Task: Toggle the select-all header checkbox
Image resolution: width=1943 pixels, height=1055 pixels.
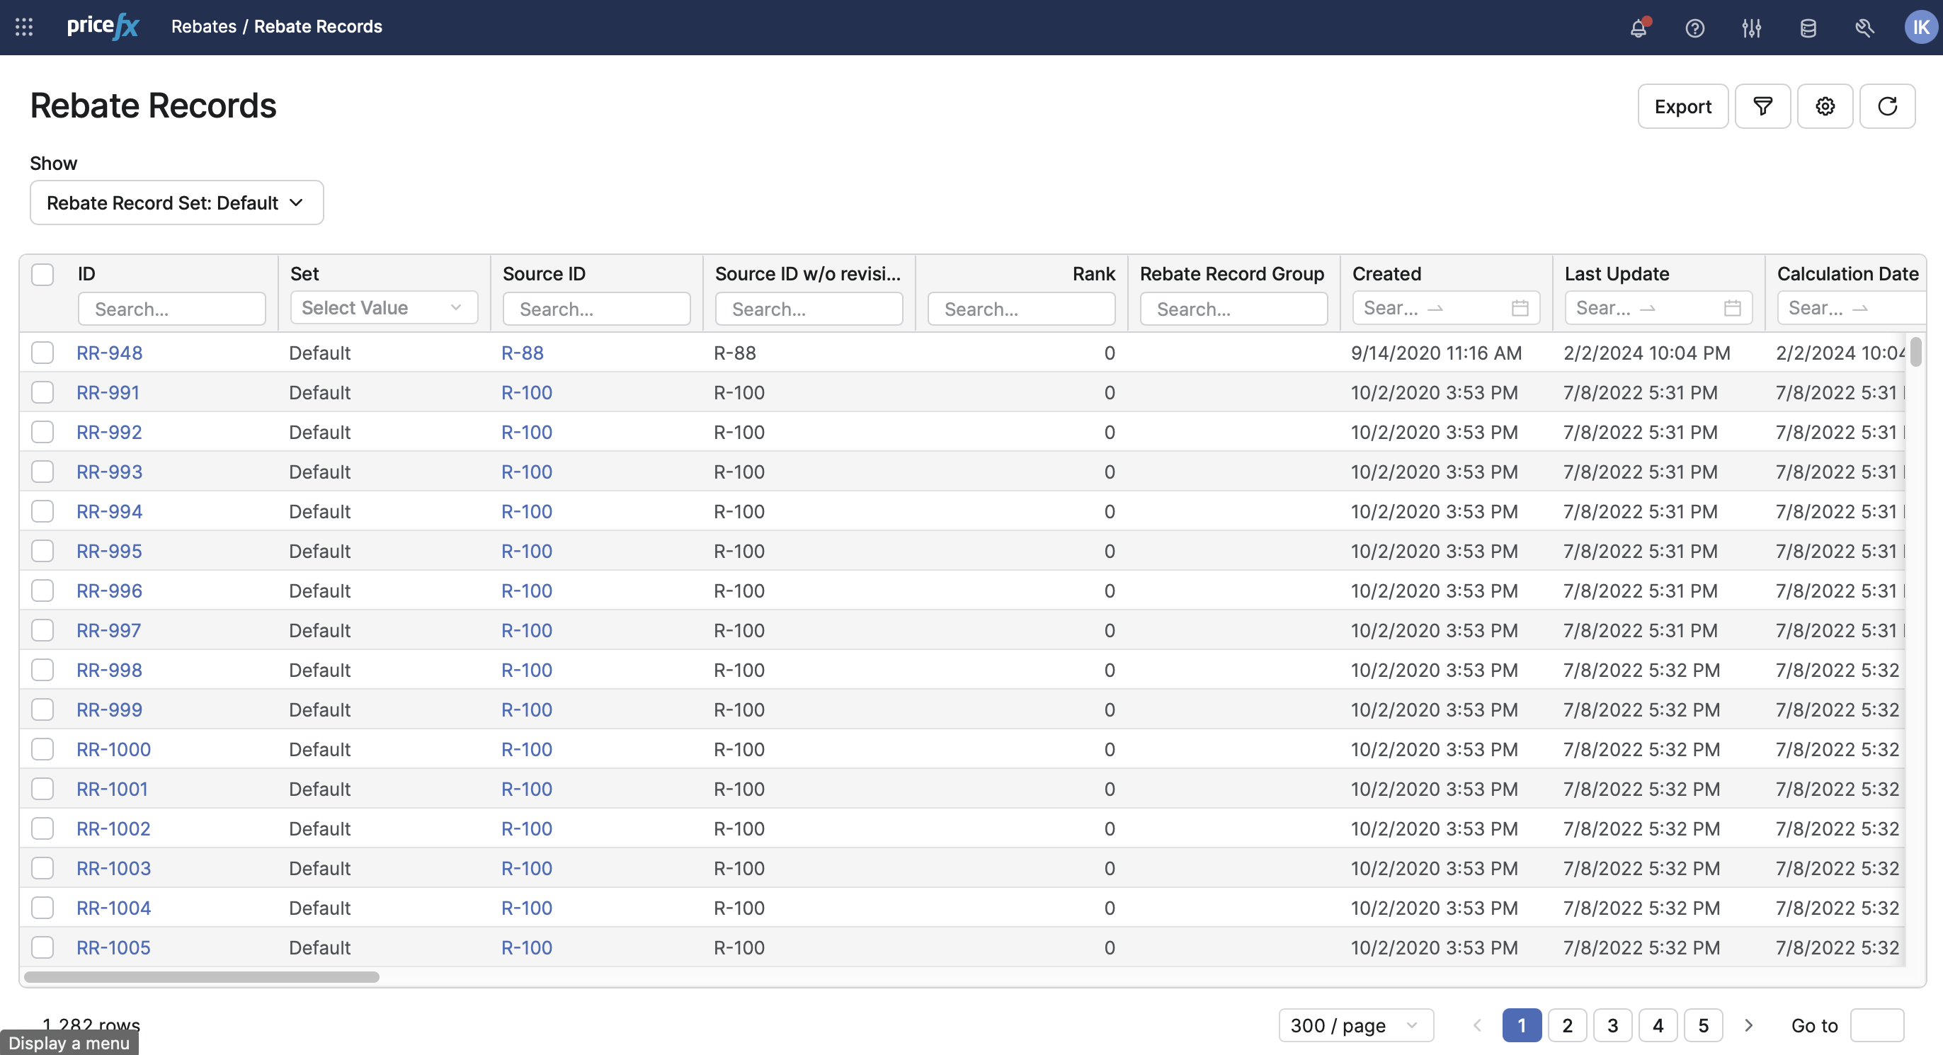Action: click(x=42, y=274)
